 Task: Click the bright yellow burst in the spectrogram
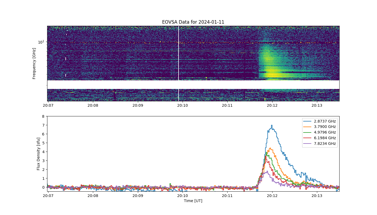coord(272,74)
